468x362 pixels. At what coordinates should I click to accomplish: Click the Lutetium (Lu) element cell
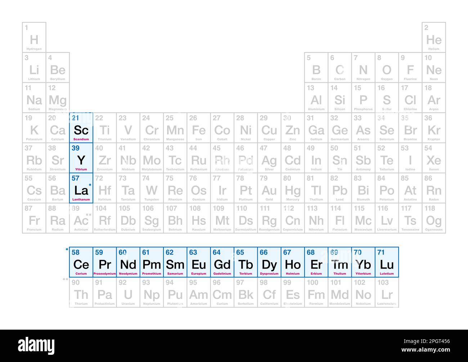[x=387, y=262]
